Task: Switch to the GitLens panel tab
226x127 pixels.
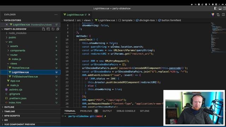Action: 144,111
